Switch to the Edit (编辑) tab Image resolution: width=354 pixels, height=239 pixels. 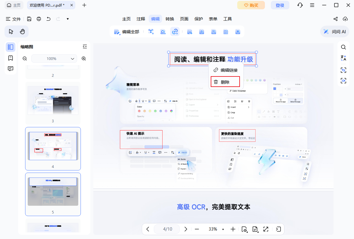[155, 19]
